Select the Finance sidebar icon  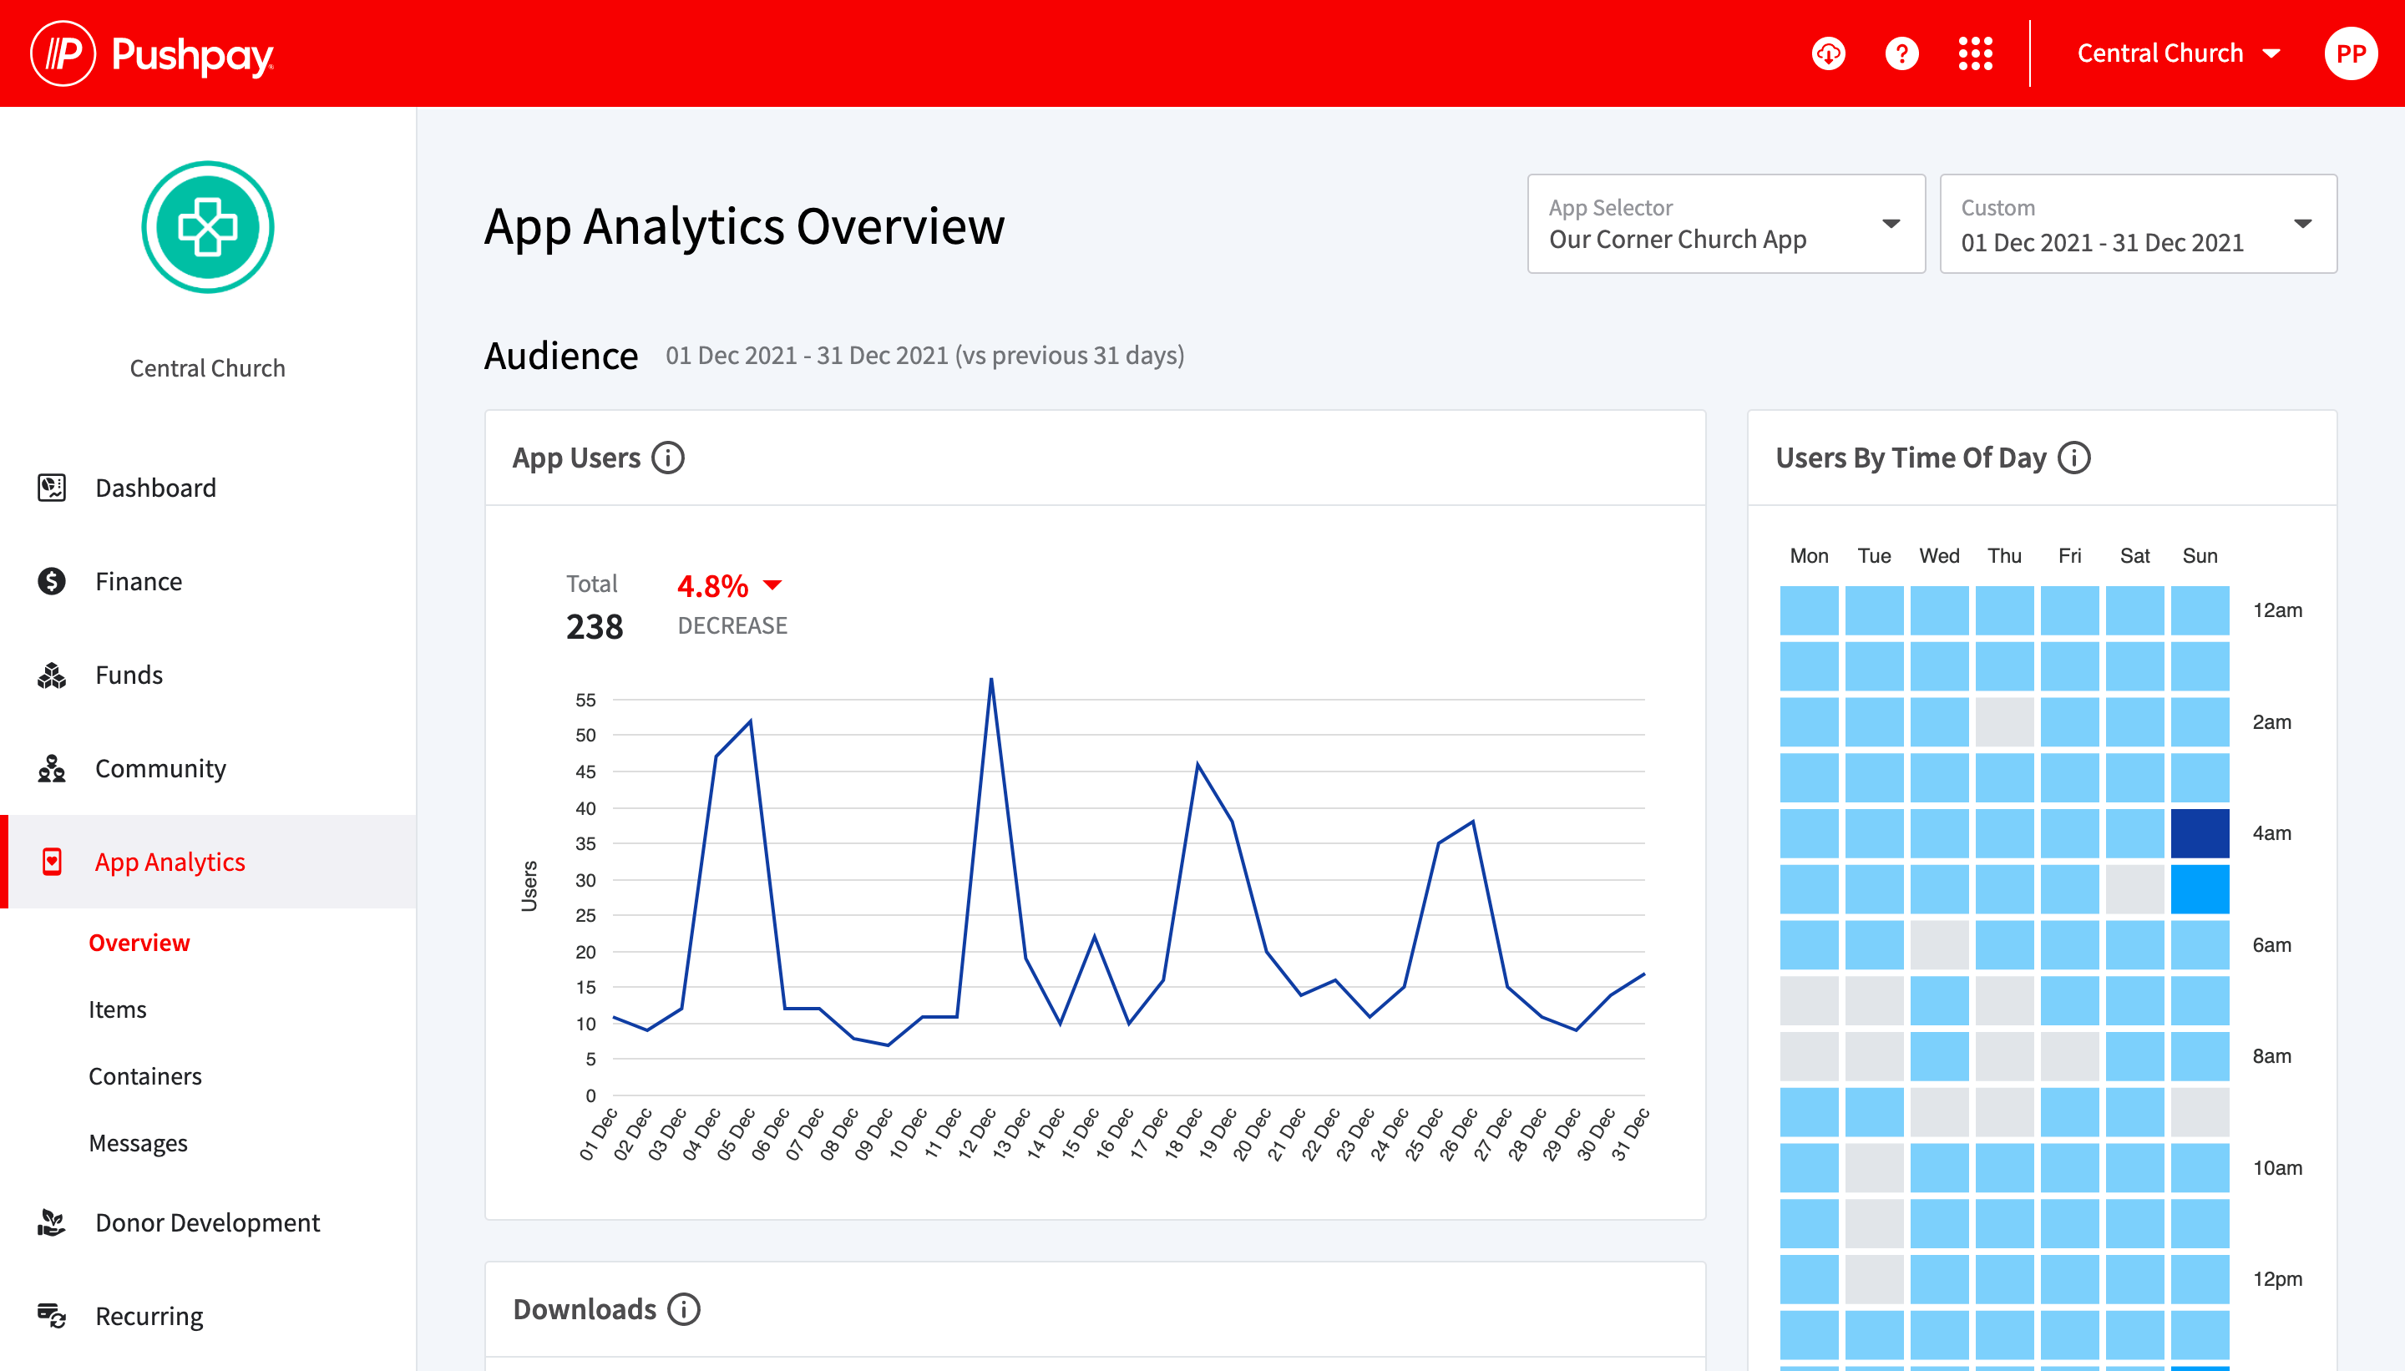coord(52,581)
